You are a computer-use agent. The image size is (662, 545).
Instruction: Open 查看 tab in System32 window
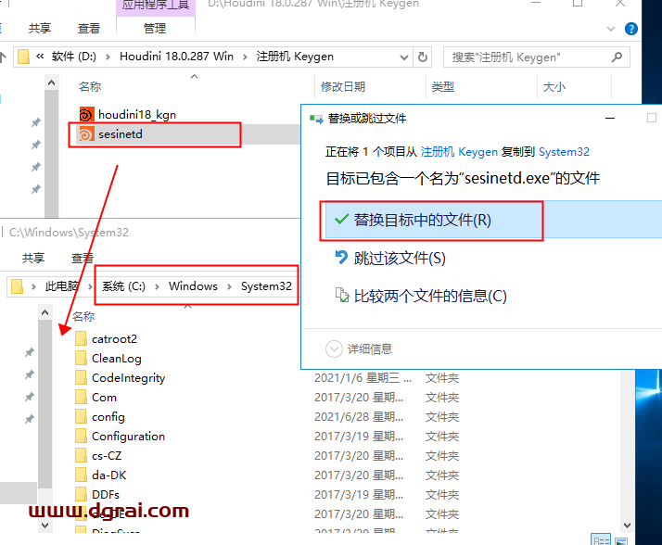click(x=83, y=258)
